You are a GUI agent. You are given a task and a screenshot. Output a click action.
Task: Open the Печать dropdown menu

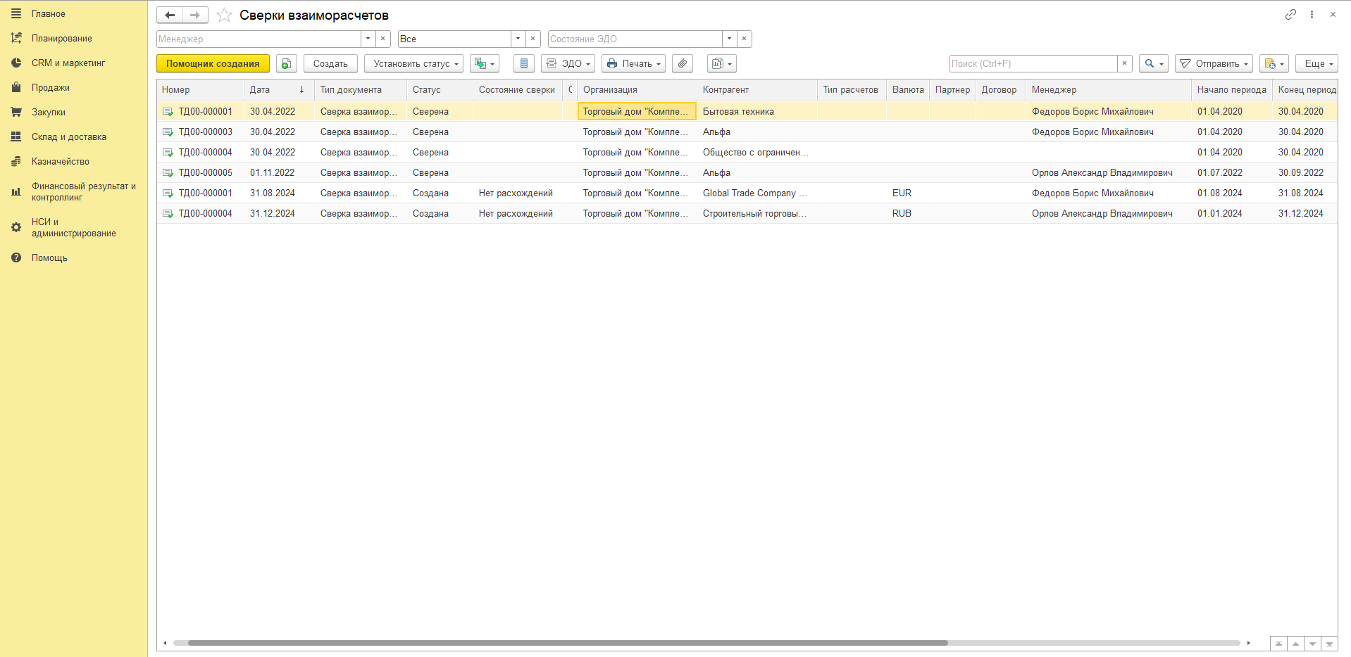pos(633,63)
